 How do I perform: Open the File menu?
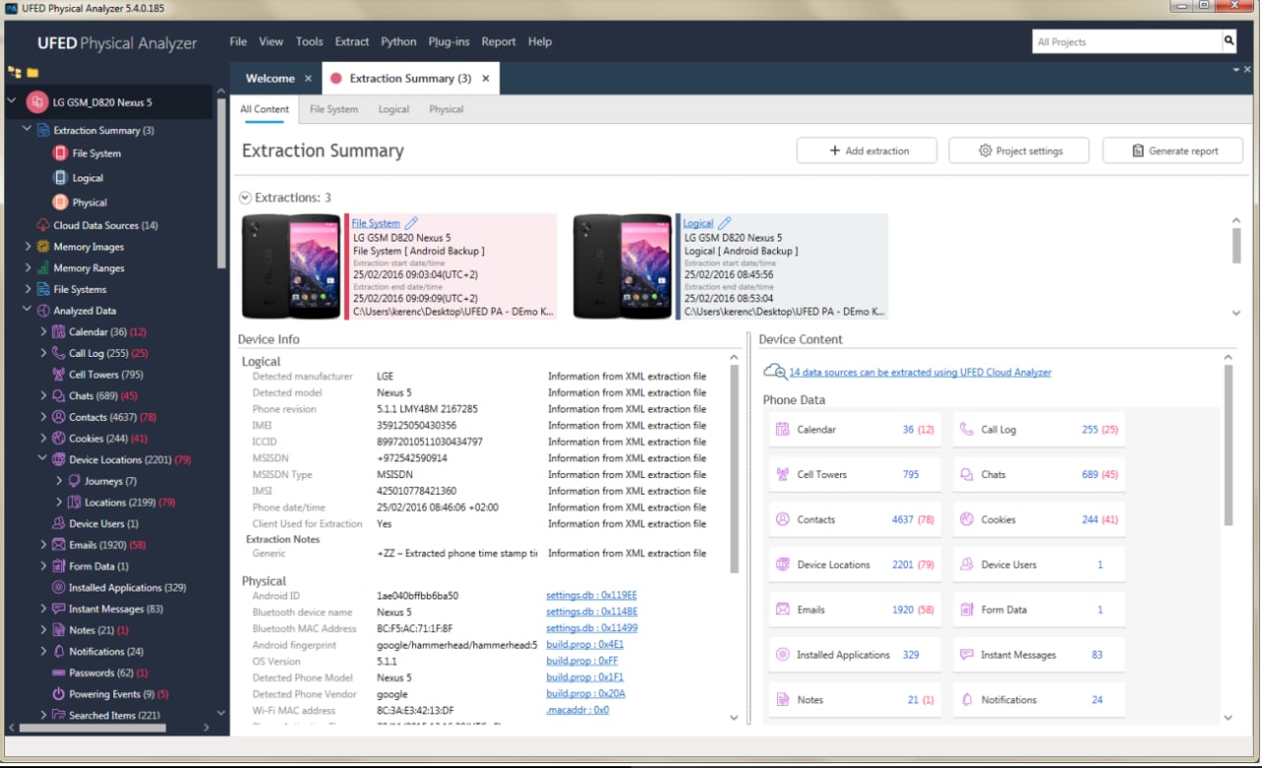[x=238, y=41]
